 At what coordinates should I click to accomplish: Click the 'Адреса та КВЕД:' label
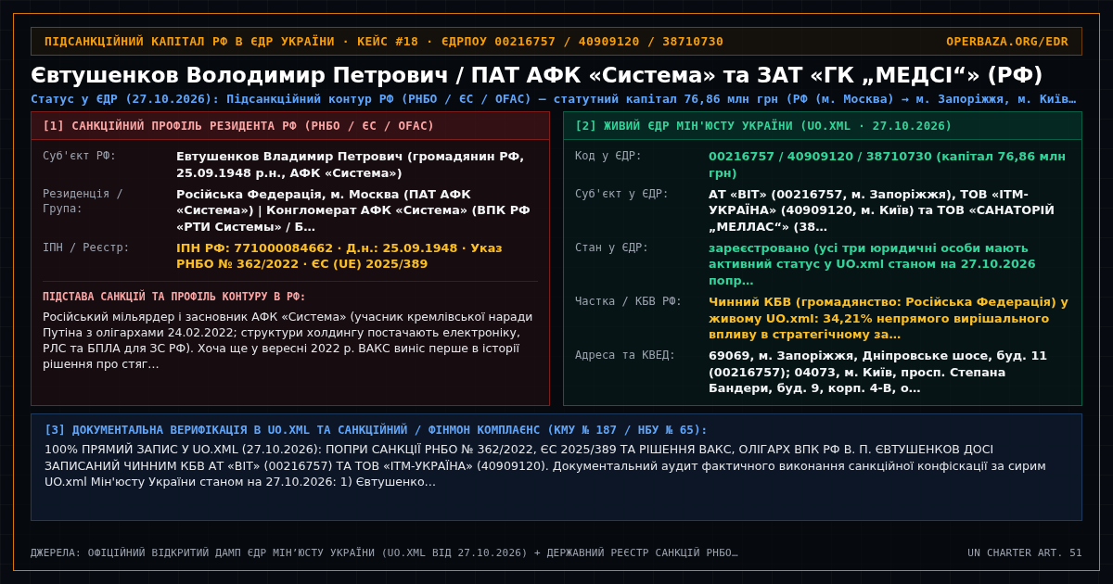tap(625, 355)
